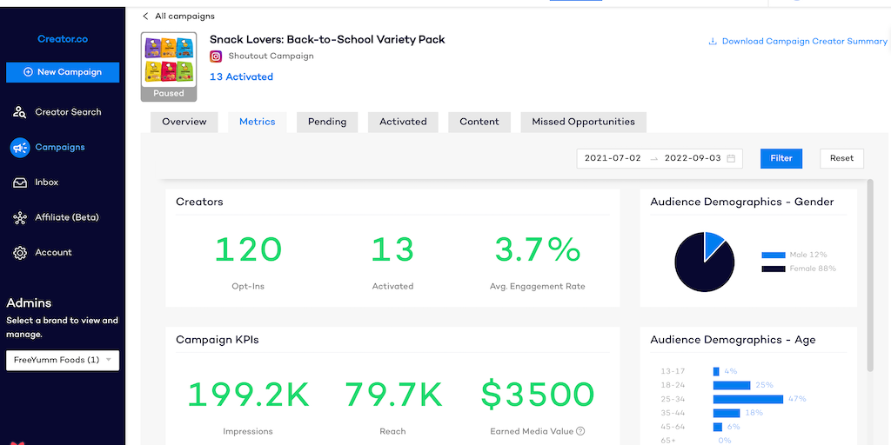
Task: Open the Pending tab
Action: click(327, 122)
